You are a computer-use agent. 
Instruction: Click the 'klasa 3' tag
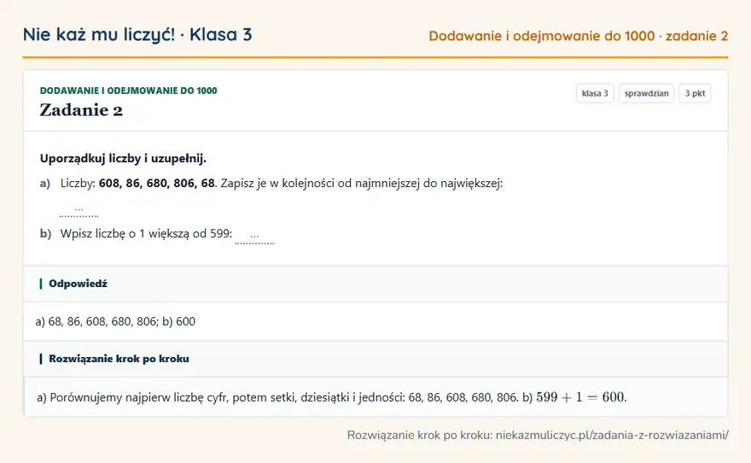pyautogui.click(x=595, y=93)
